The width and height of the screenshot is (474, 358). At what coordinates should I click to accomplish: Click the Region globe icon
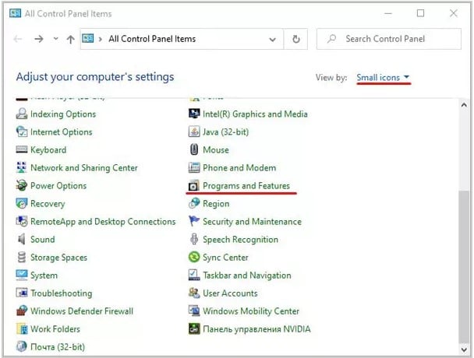coord(194,203)
